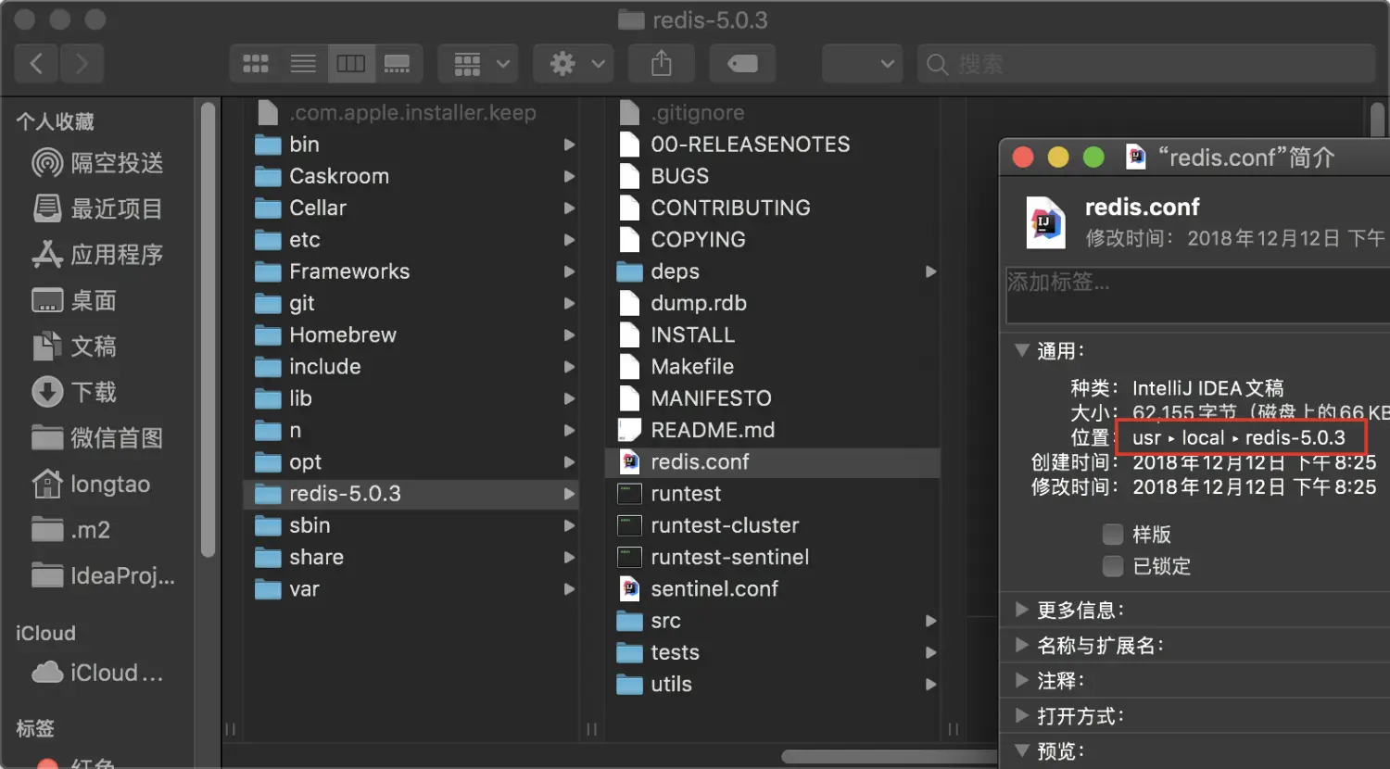Image resolution: width=1390 pixels, height=769 pixels.
Task: Open the empty toolbar dropdown beside search
Action: [x=862, y=64]
